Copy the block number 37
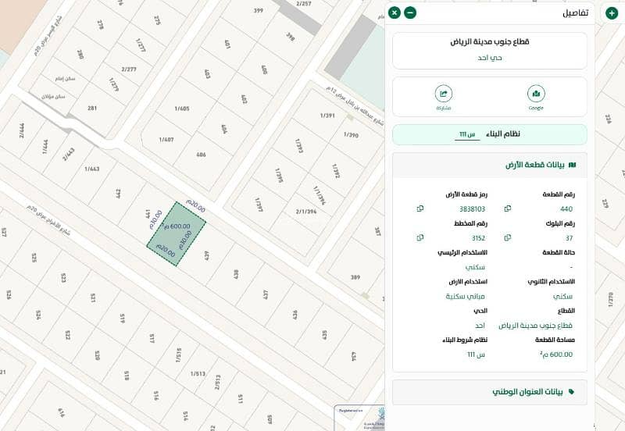The image size is (625, 431). 508,237
